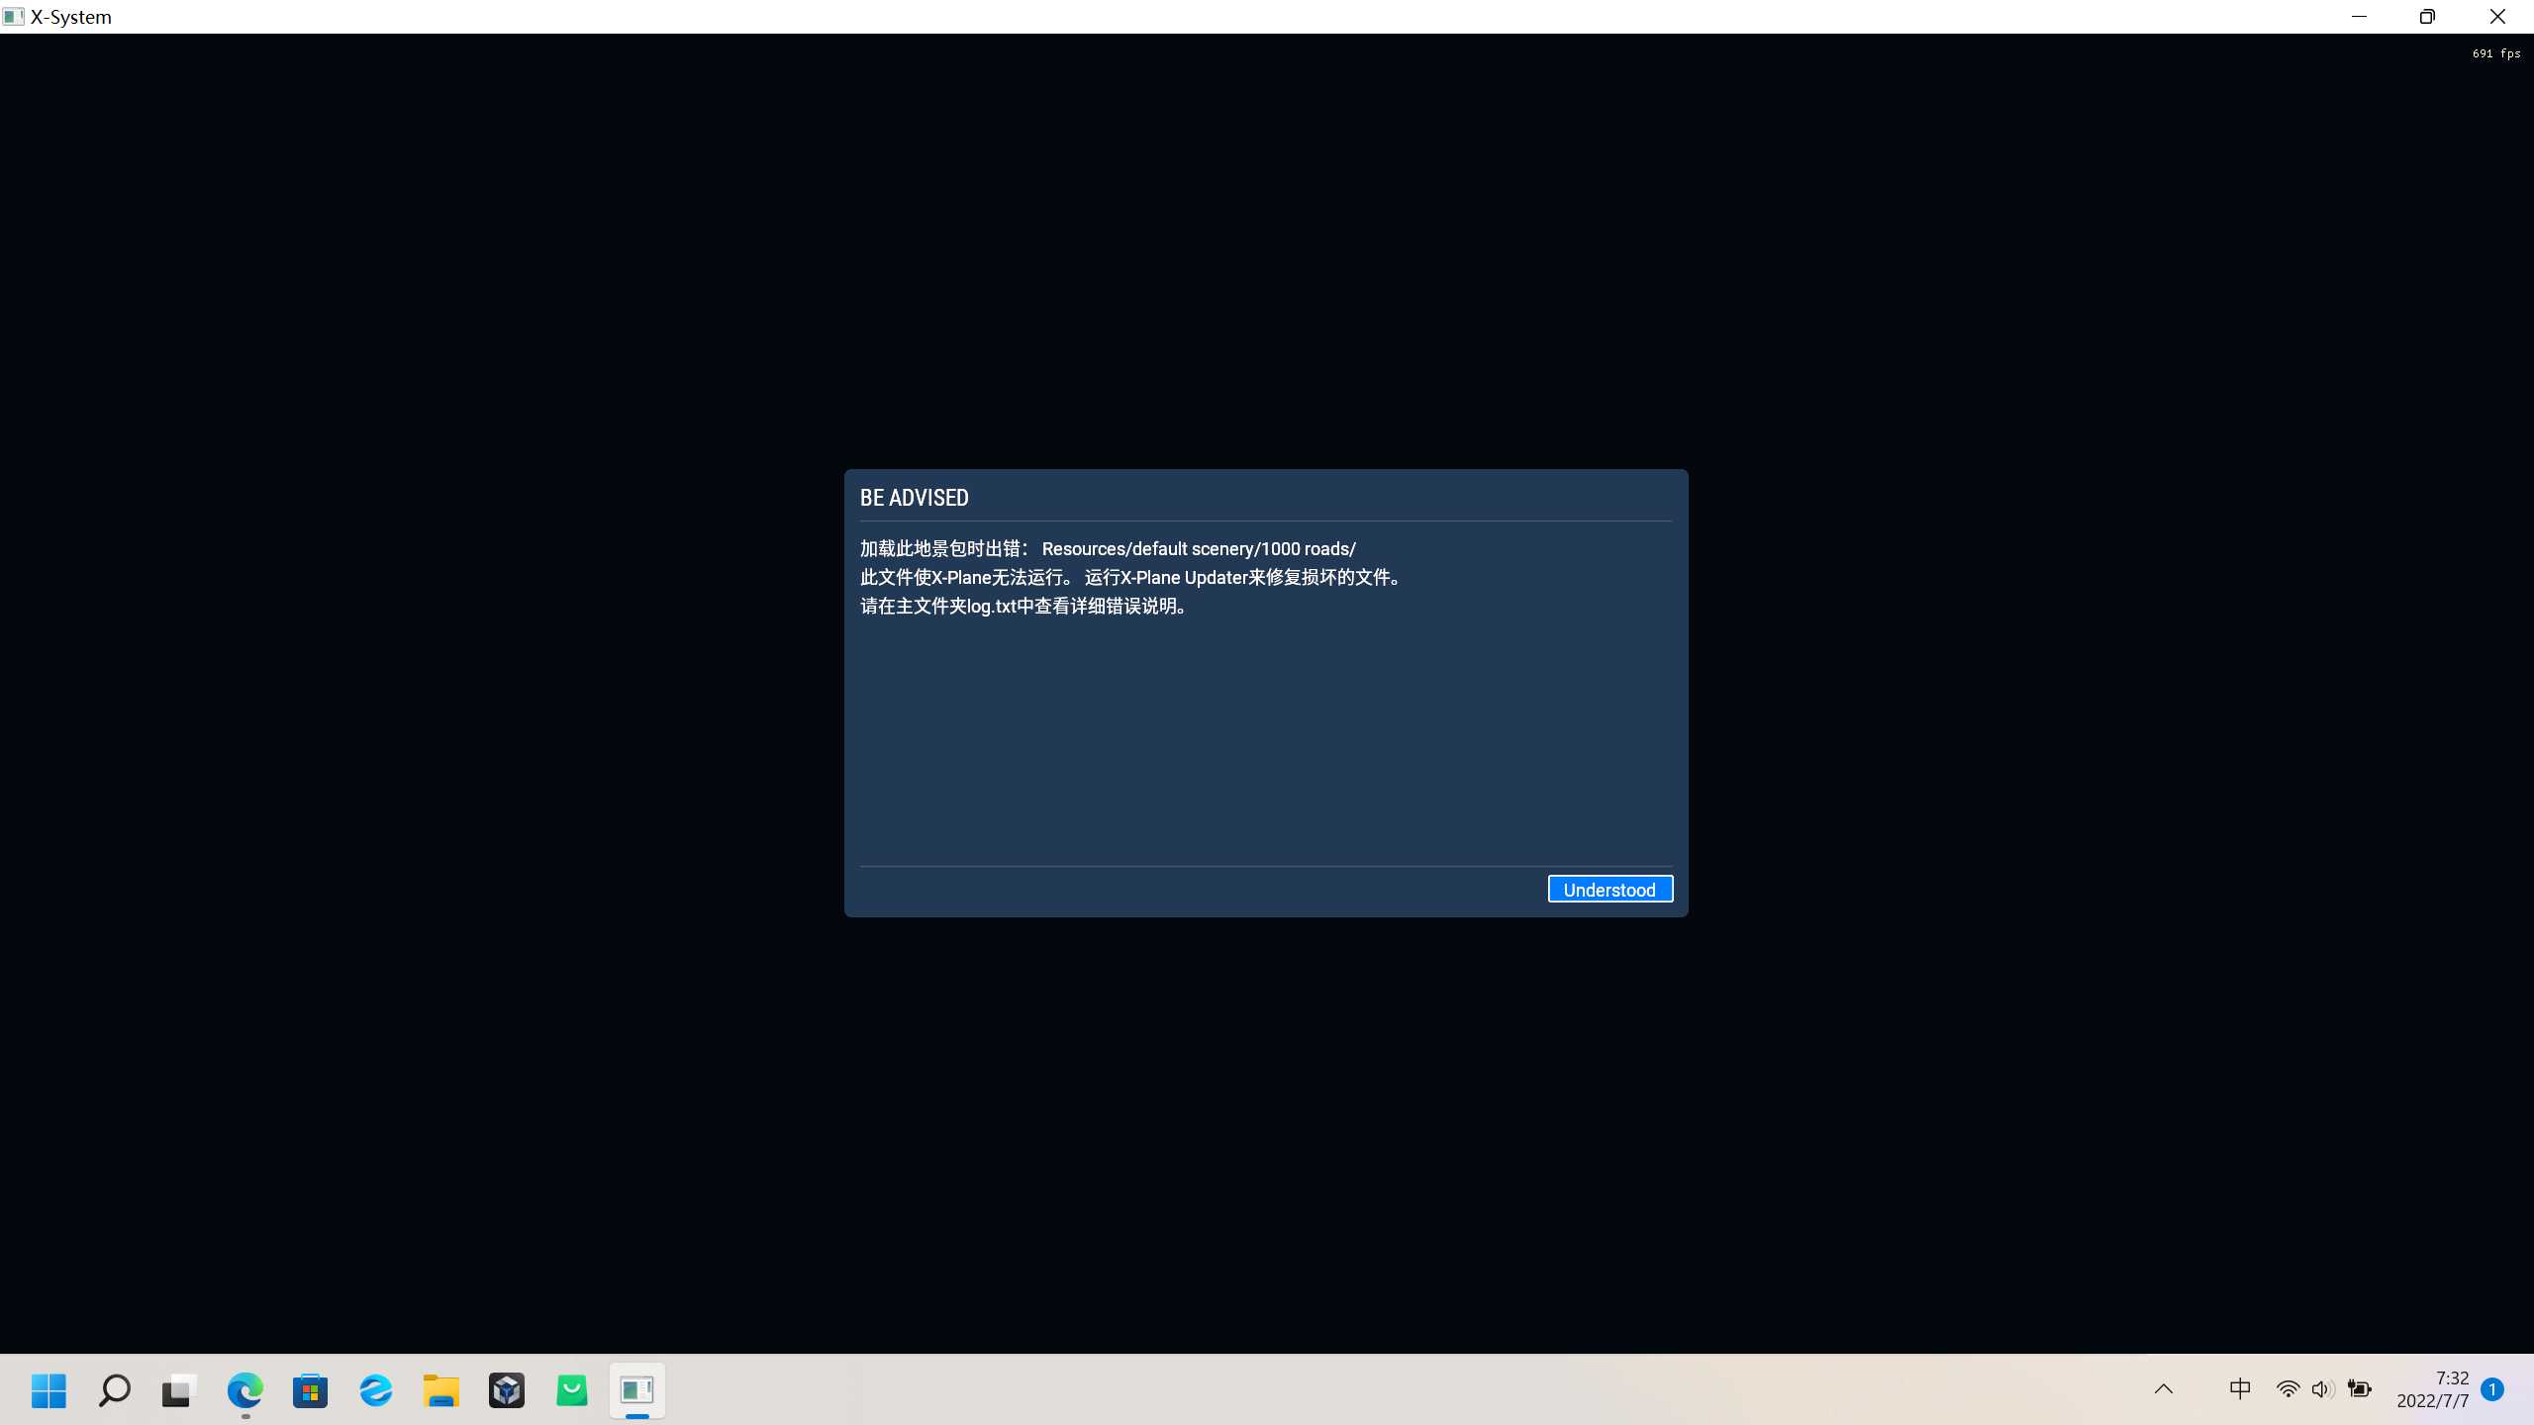Open the notification badge showing 1
2534x1425 pixels.
2492,1389
